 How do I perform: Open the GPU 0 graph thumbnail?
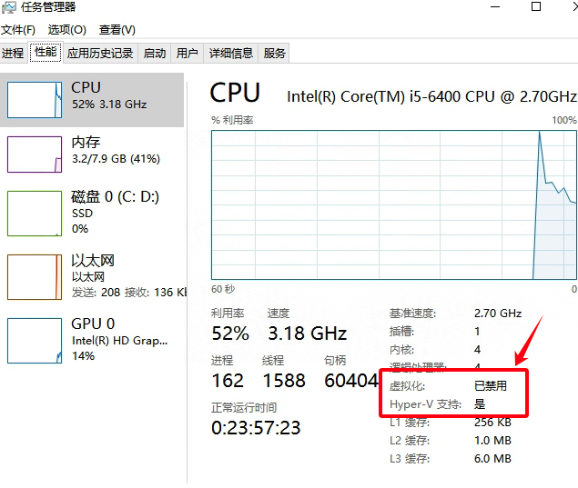click(x=35, y=341)
